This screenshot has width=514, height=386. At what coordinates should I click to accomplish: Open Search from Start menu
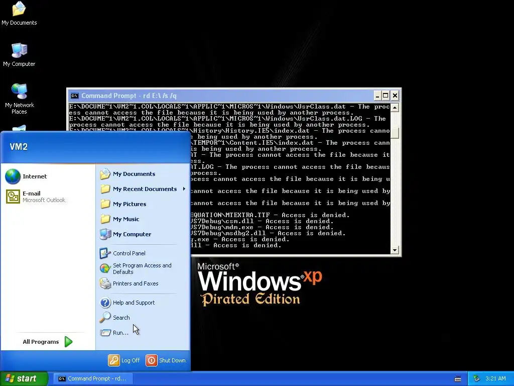coord(115,318)
